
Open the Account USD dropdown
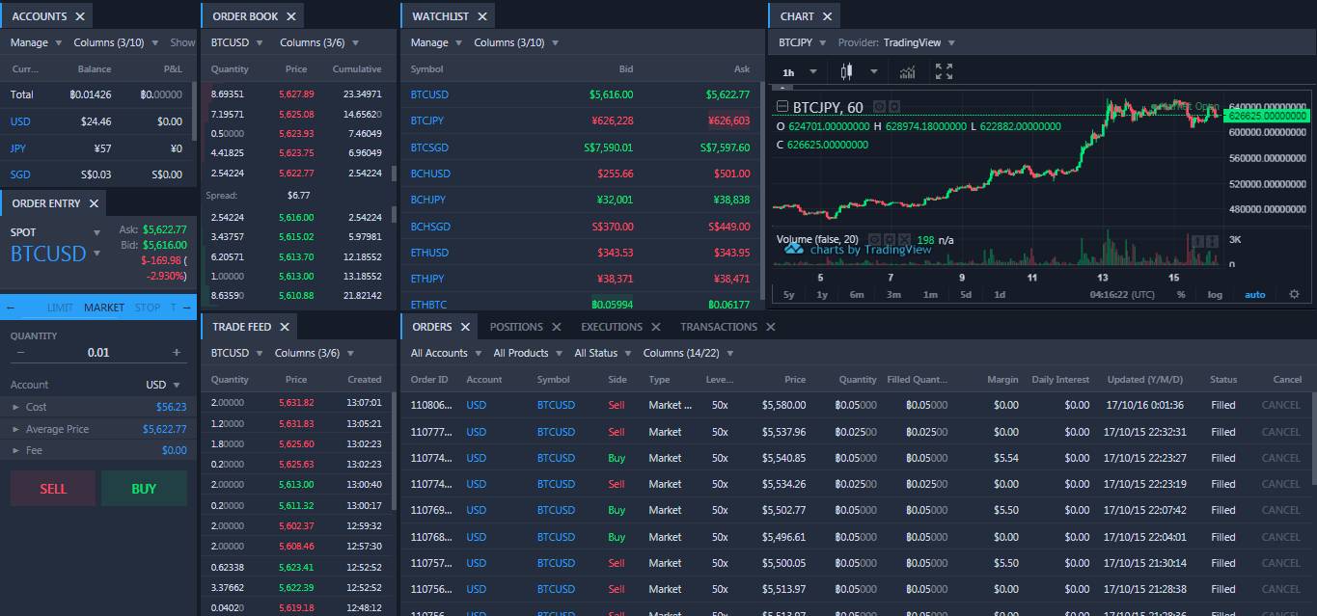162,385
